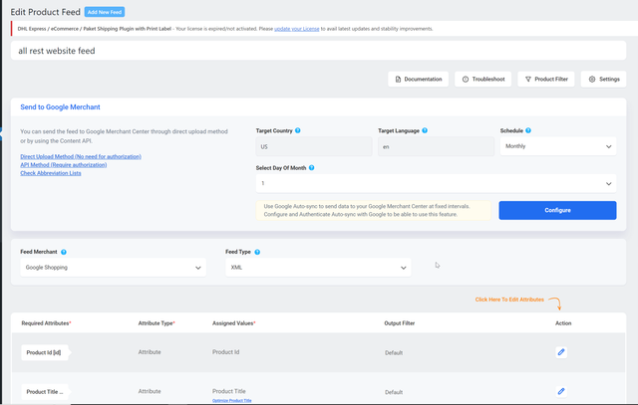Screen dimensions: 638x405
Task: Open the Feed Type XML dropdown
Action: tap(318, 268)
